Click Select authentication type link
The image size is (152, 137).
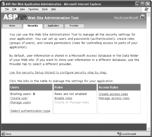click(x=30, y=111)
